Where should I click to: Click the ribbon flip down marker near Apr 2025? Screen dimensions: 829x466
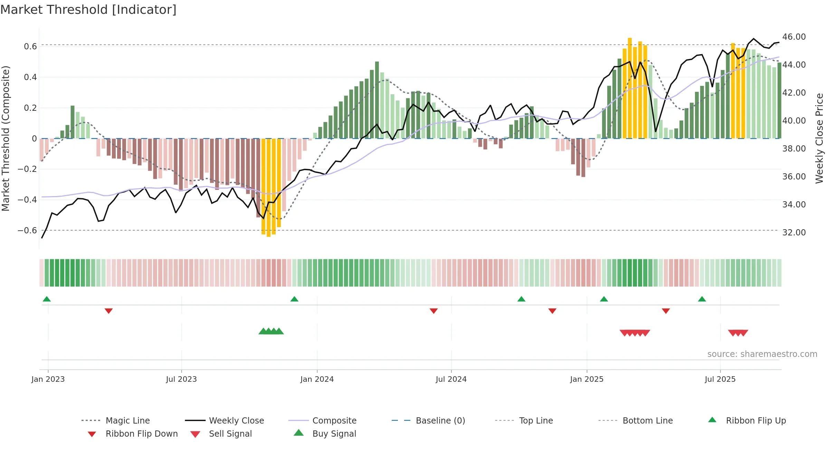click(666, 311)
